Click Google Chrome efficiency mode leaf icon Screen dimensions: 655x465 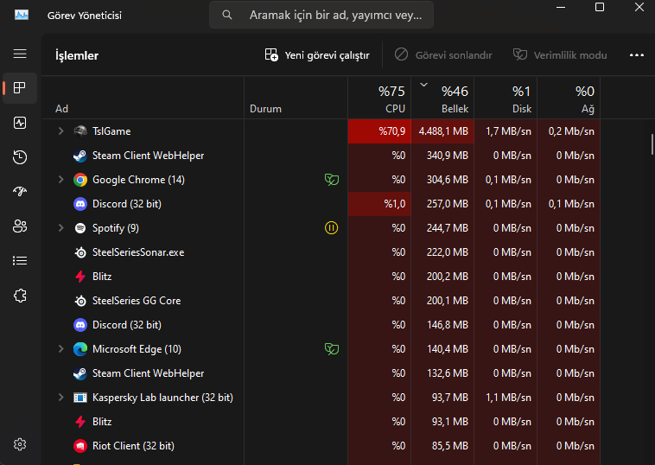pyautogui.click(x=331, y=180)
